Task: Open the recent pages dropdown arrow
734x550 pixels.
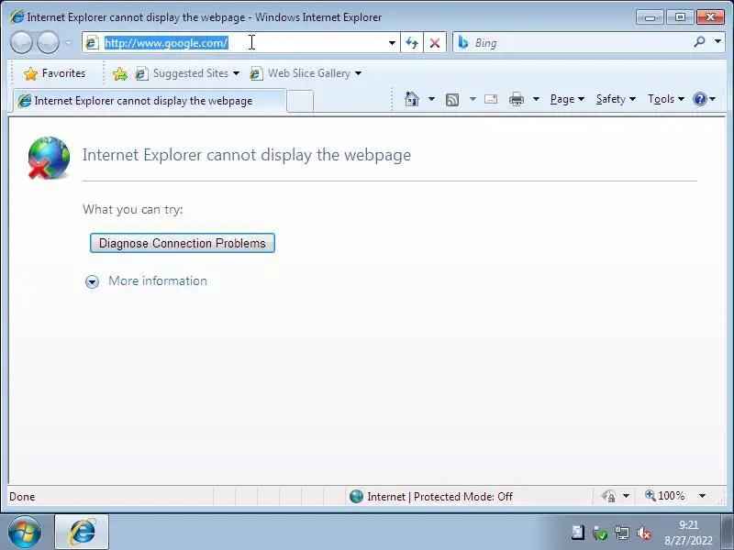Action: [68, 43]
